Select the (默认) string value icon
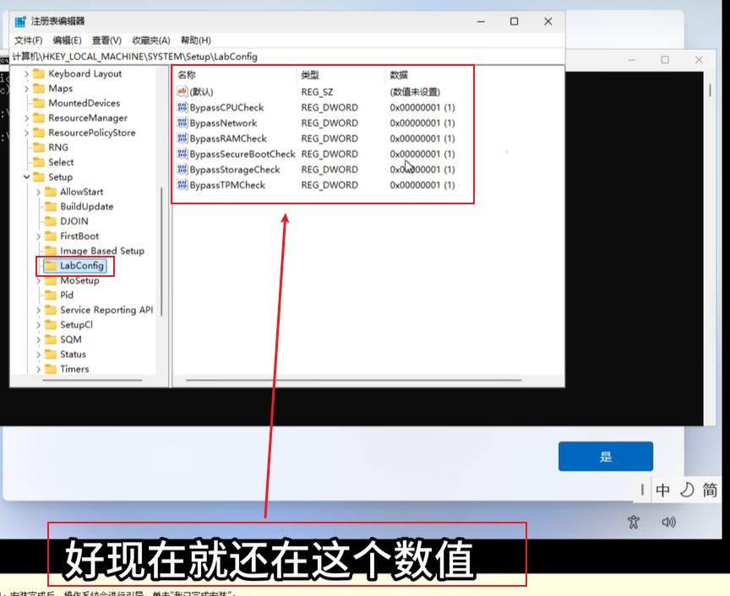Image resolution: width=730 pixels, height=596 pixels. (182, 92)
